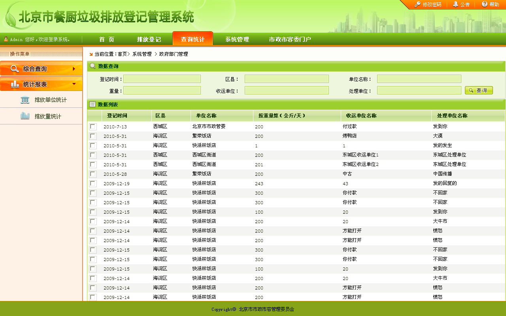Check the box for the 2010-7-13 record
506x316 pixels.
pos(93,127)
